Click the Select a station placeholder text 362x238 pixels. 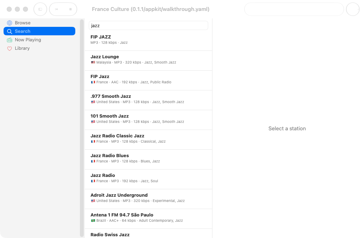point(287,129)
